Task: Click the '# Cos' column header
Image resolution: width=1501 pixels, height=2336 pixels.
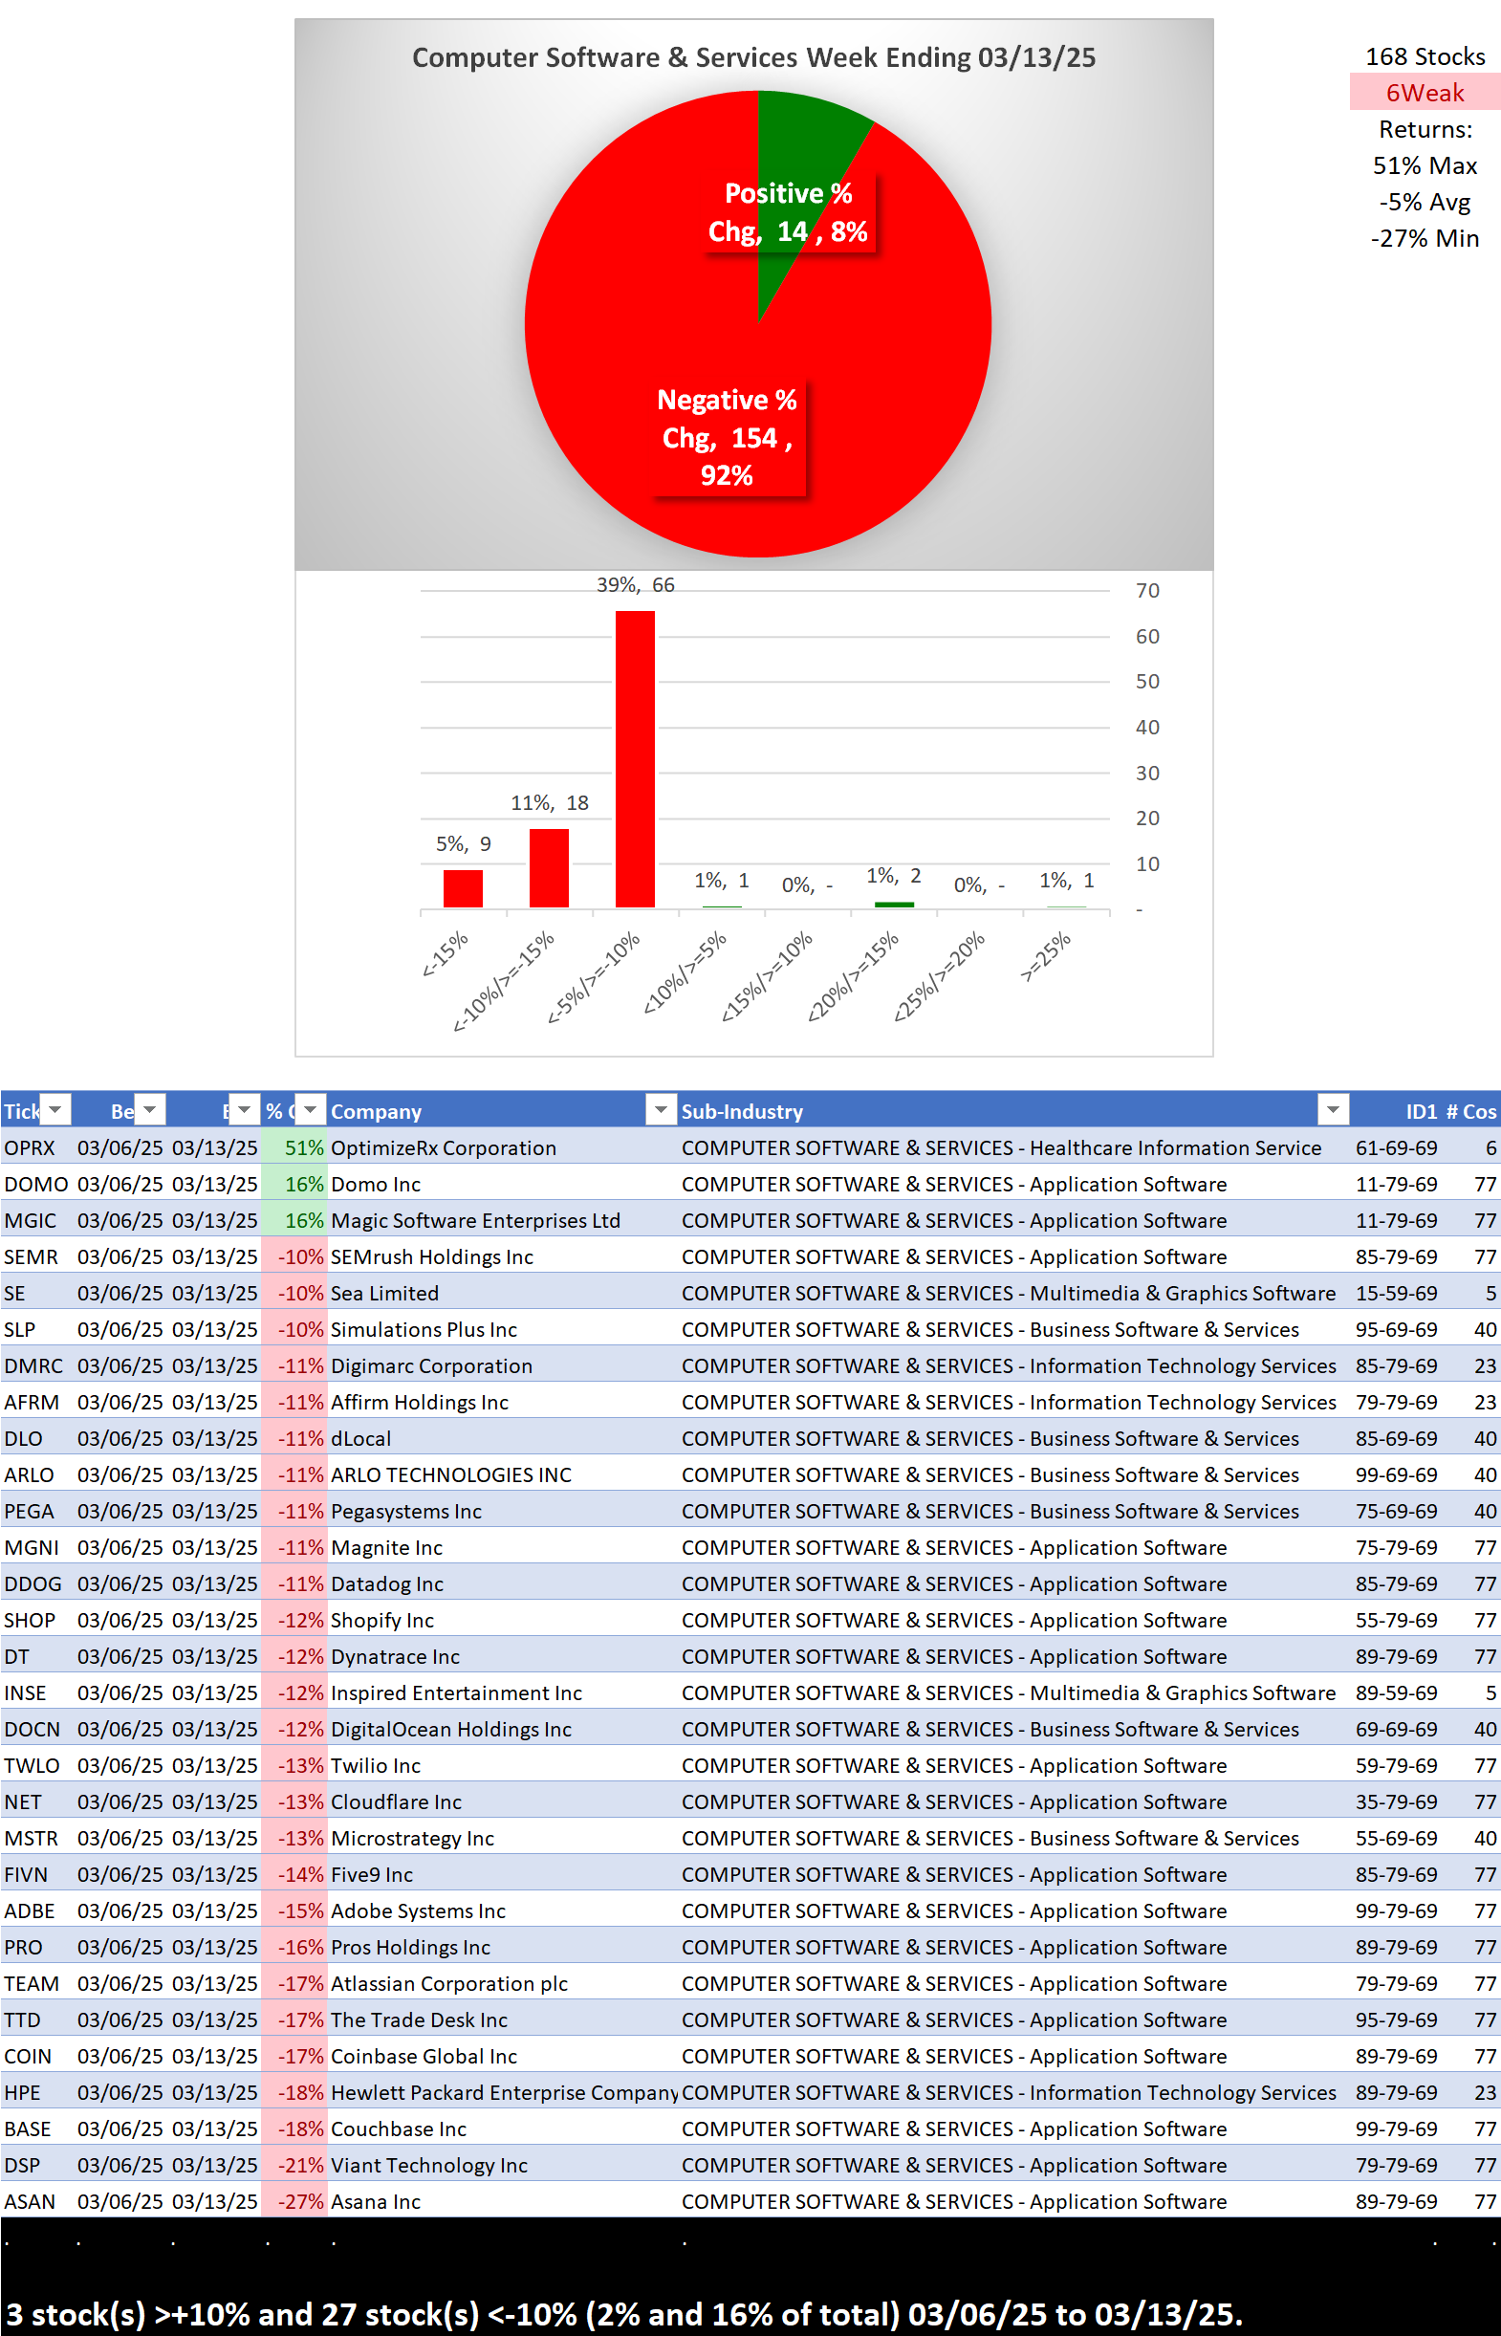Action: tap(1471, 1111)
